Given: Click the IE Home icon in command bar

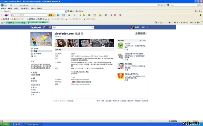Looking at the screenshot, I should 156,22.
